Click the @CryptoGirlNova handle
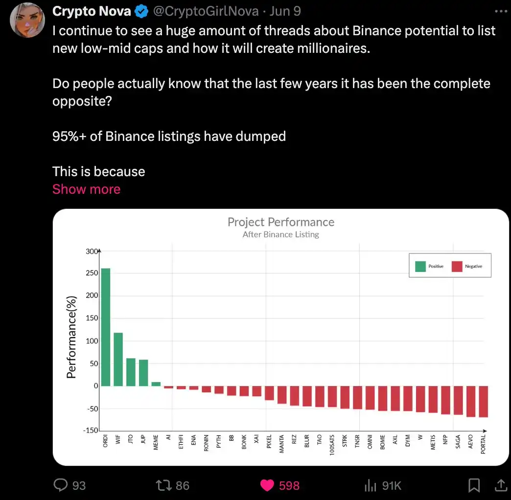This screenshot has height=500, width=511. (x=206, y=11)
